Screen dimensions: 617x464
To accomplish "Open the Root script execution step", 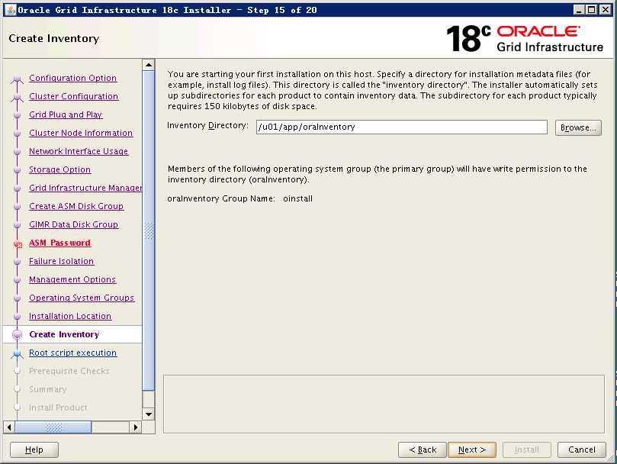I will pyautogui.click(x=72, y=353).
